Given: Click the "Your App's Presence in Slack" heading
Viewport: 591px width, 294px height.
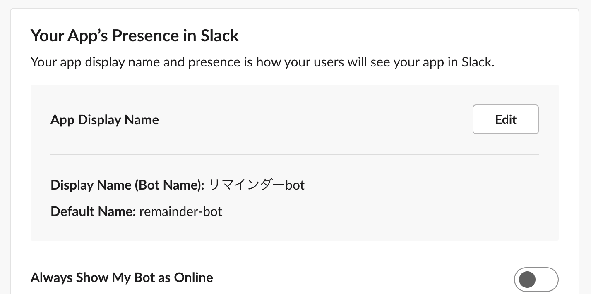Looking at the screenshot, I should (135, 36).
